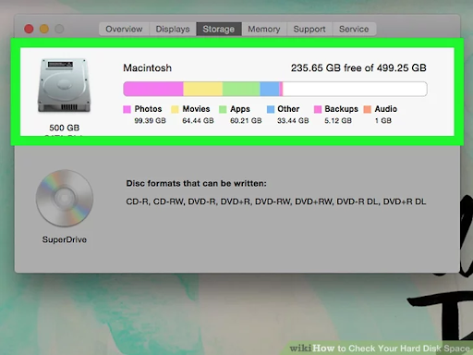
Task: Open the Displays tab
Action: [x=173, y=29]
